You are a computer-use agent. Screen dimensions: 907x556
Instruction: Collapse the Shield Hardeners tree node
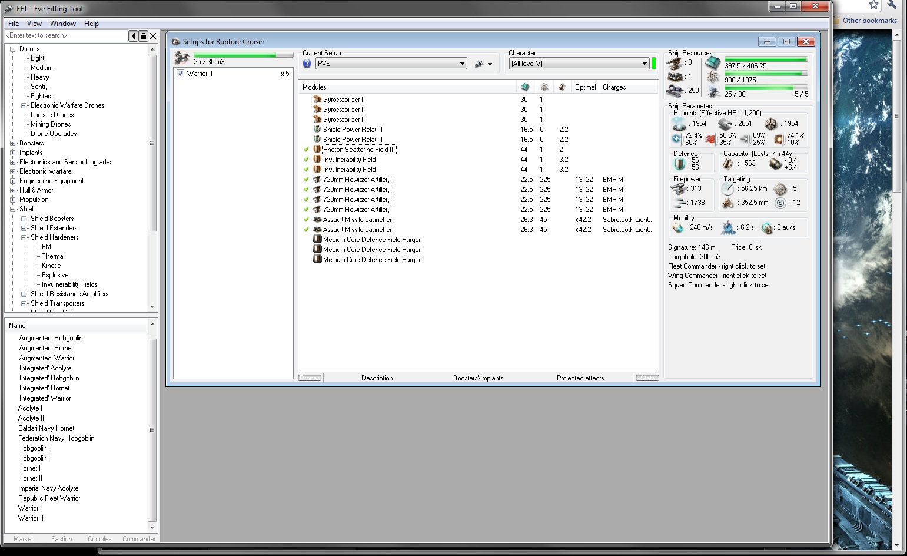tap(24, 237)
